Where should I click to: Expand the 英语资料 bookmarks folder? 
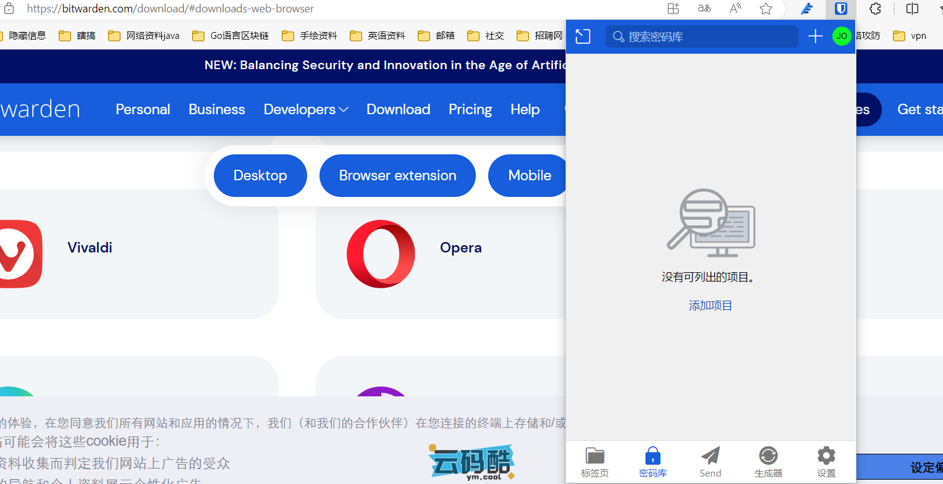[378, 36]
